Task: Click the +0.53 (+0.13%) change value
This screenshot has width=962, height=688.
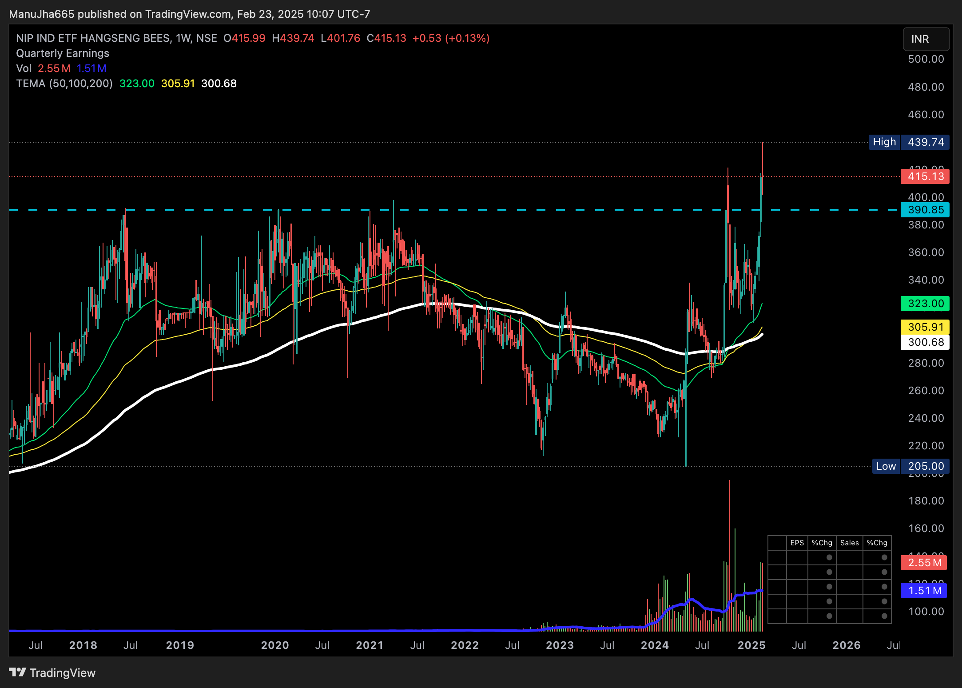Action: [451, 38]
